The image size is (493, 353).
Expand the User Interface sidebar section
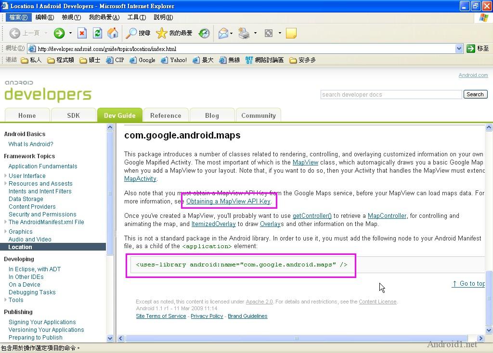5,176
